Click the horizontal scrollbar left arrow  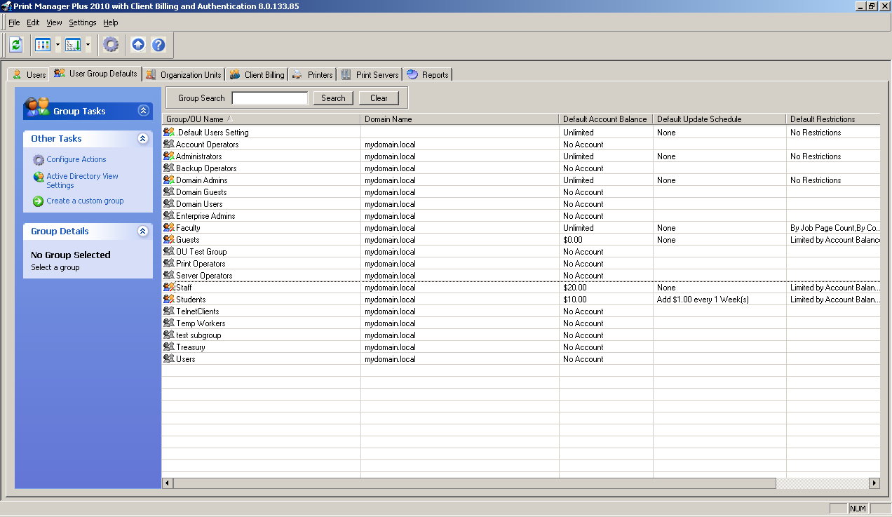168,483
